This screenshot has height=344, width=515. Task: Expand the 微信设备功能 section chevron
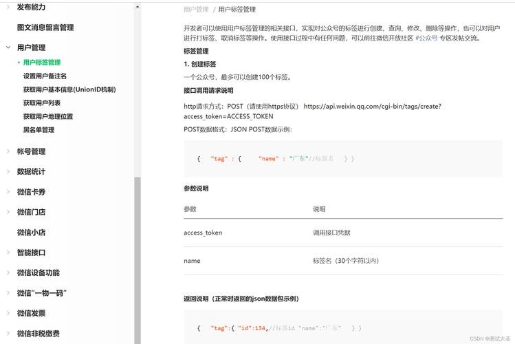[8, 272]
